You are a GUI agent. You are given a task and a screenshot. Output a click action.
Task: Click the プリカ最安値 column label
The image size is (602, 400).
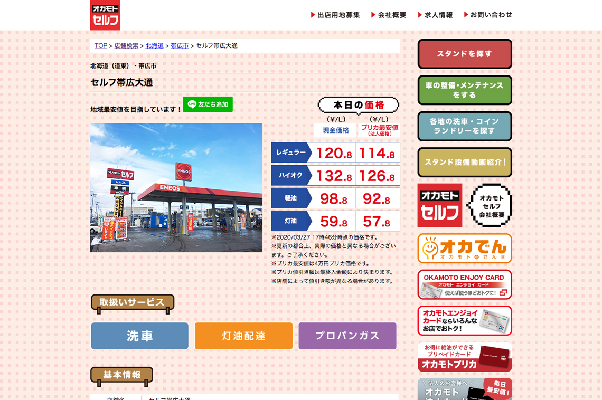click(x=379, y=130)
